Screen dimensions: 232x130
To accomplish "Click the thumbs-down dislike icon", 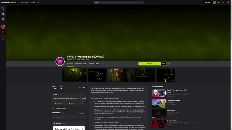I will tap(84, 88).
